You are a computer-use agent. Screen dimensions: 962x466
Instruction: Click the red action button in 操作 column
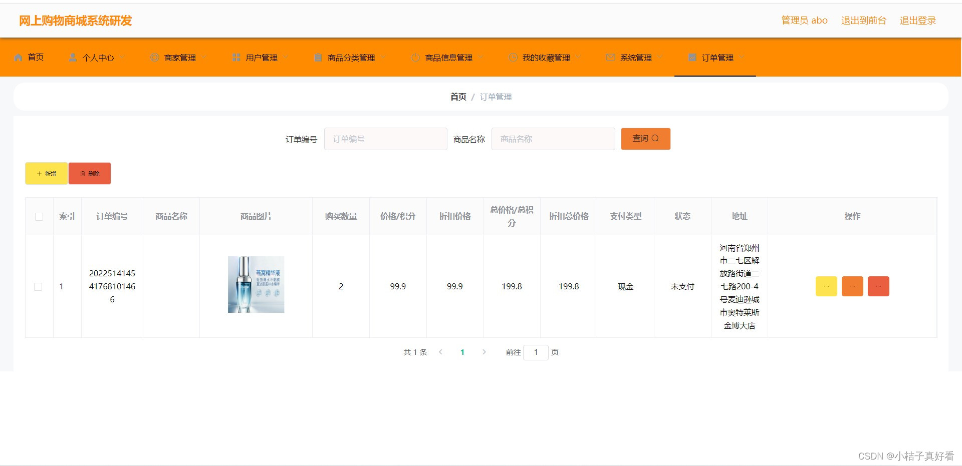878,286
